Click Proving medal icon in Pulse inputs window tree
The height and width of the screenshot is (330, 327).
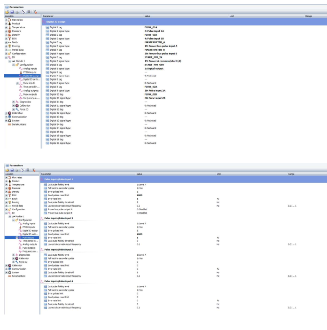(x=9, y=202)
